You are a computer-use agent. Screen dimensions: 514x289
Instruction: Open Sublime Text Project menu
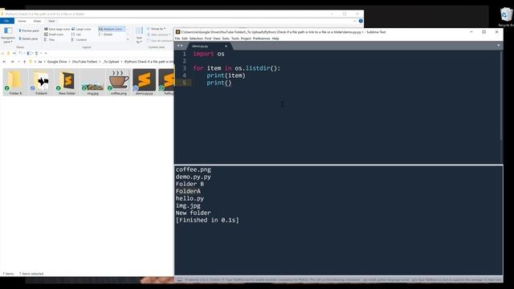[246, 39]
